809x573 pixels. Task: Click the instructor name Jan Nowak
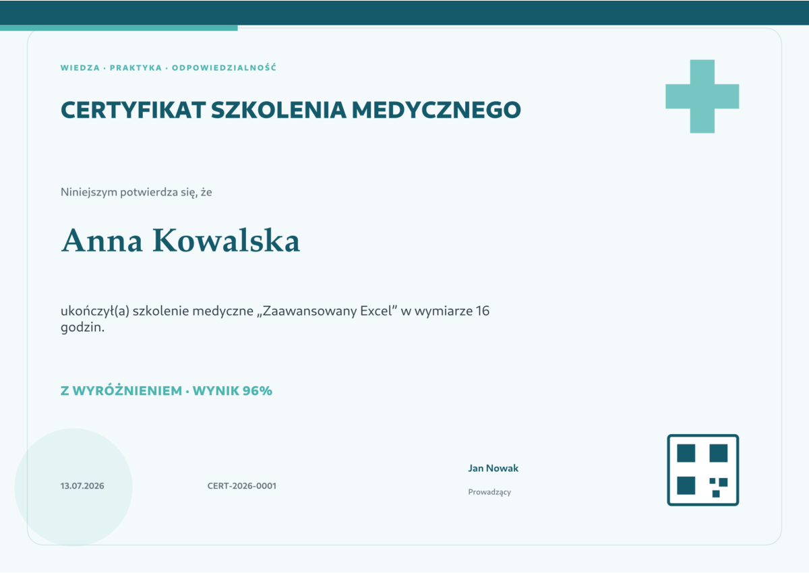(493, 468)
